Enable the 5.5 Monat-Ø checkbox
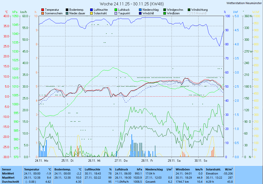This screenshot has height=184, width=263. (189, 13)
